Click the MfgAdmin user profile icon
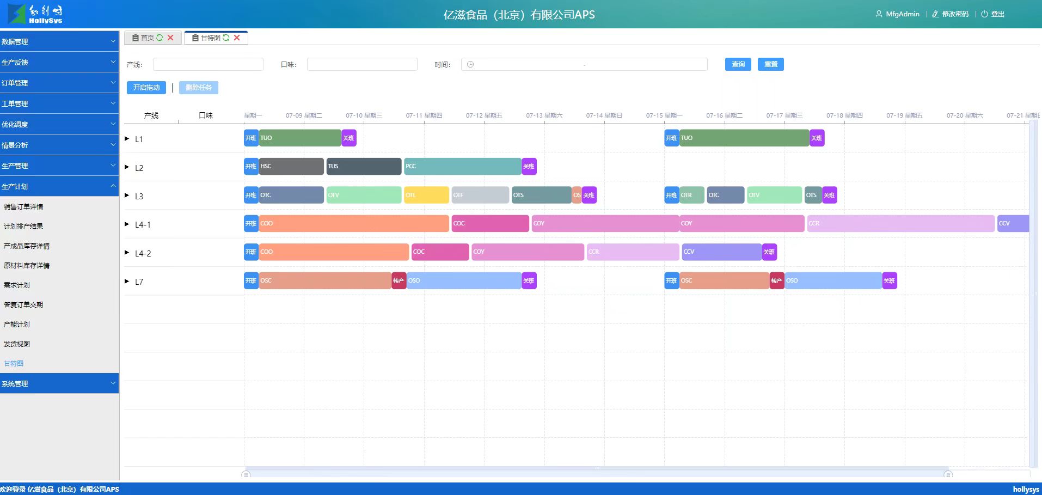 pyautogui.click(x=879, y=14)
